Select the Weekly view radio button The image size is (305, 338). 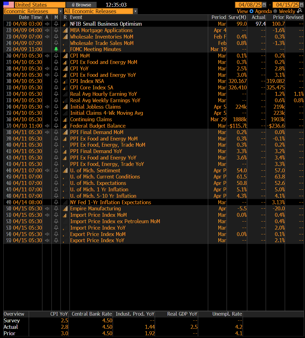pos(275,11)
